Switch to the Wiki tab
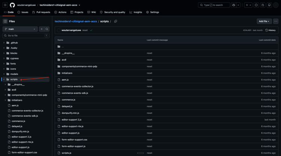The height and width of the screenshot is (156, 281). click(92, 12)
